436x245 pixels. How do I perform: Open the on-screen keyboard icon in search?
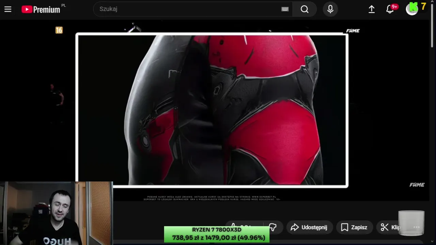[x=285, y=9]
